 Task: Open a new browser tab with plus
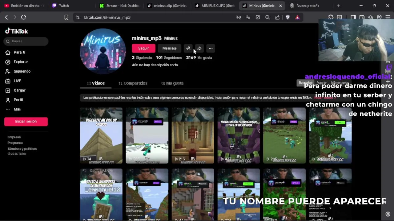coord(338,6)
